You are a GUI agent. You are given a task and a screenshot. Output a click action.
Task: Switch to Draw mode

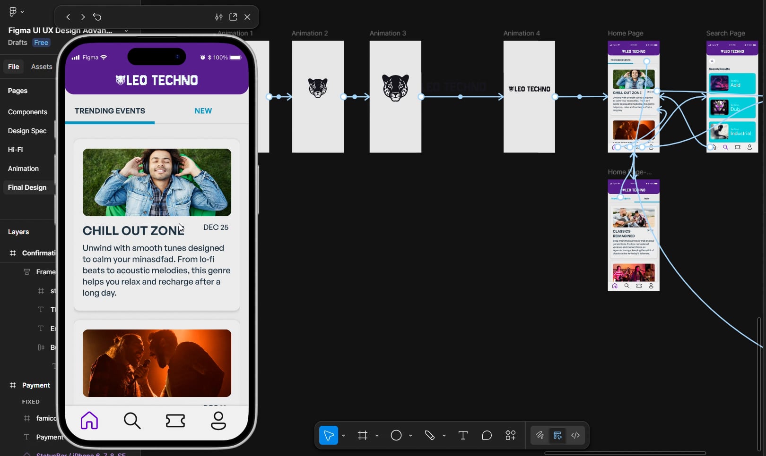pyautogui.click(x=540, y=435)
